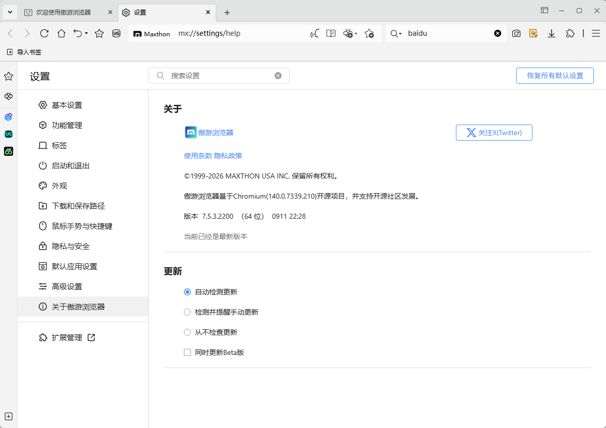This screenshot has height=428, width=606.
Task: Open the favorites star in navigation toolbar
Action: point(99,33)
